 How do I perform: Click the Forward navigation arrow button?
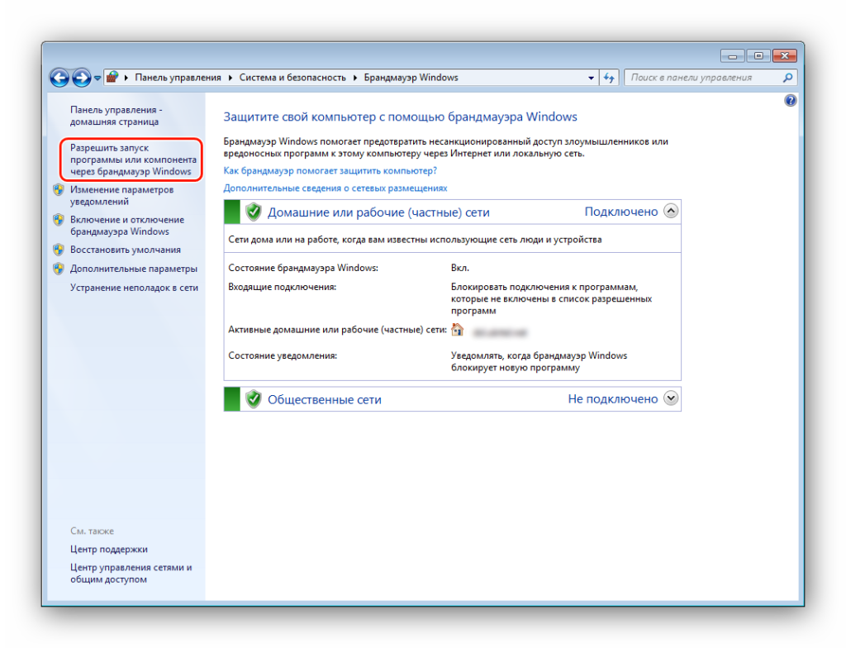click(x=81, y=78)
